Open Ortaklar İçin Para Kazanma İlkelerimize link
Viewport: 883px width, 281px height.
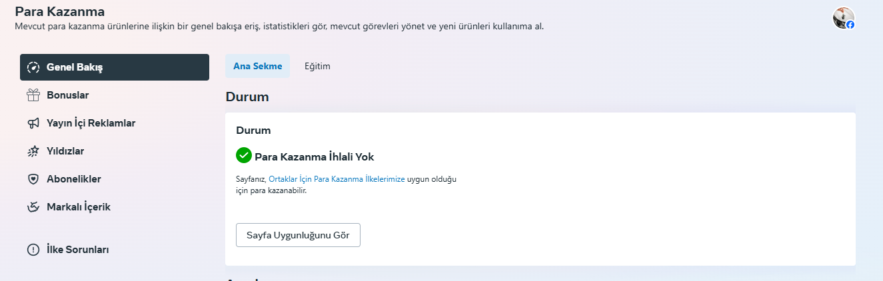pyautogui.click(x=337, y=179)
